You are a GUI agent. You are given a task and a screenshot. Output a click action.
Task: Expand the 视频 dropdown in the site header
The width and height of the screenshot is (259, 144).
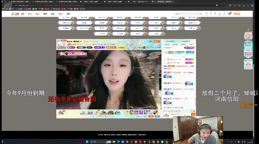[53, 14]
